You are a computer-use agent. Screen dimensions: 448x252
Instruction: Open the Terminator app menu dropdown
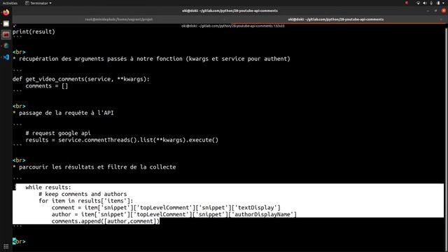click(x=38, y=3)
